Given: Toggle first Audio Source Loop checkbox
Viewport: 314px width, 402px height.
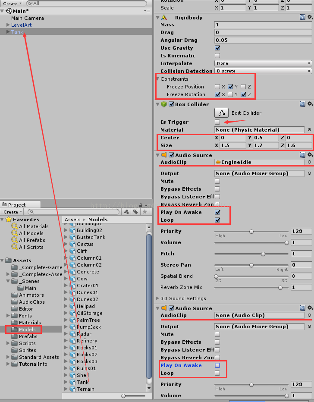Looking at the screenshot, I should [x=218, y=220].
